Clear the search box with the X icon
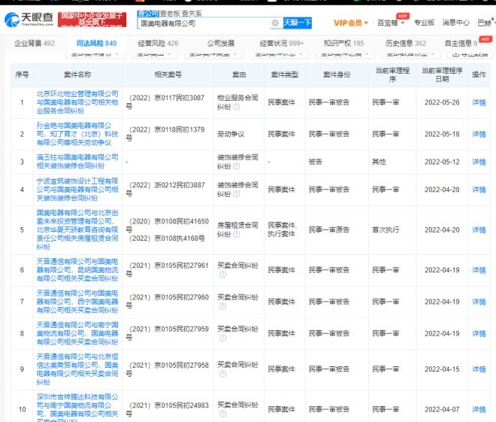Screen dimensions: 496x422 coord(274,23)
